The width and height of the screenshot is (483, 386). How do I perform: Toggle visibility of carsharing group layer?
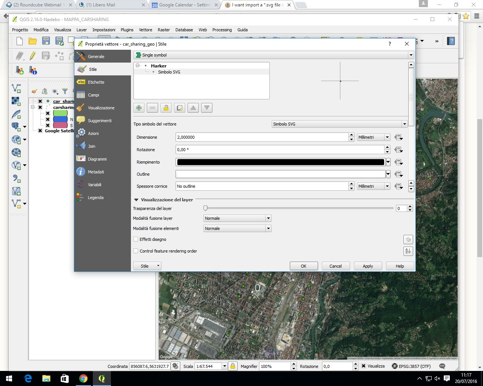(x=40, y=107)
